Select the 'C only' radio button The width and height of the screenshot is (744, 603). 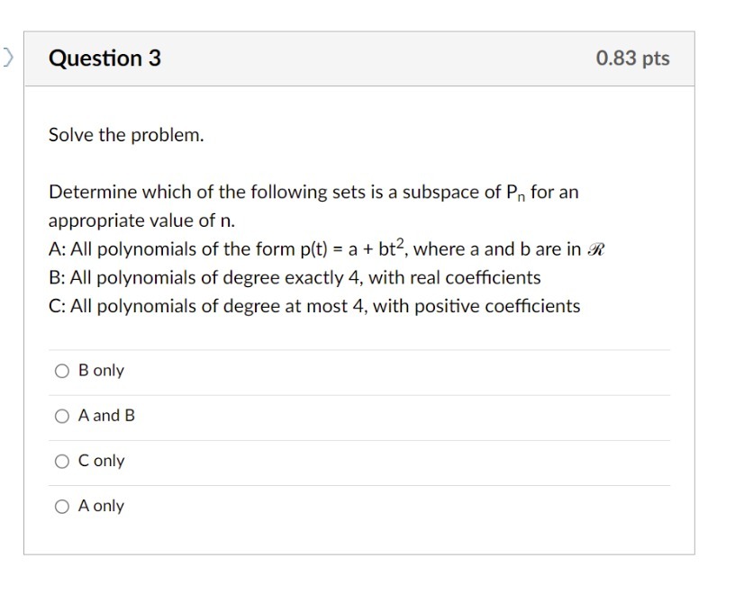tap(61, 461)
